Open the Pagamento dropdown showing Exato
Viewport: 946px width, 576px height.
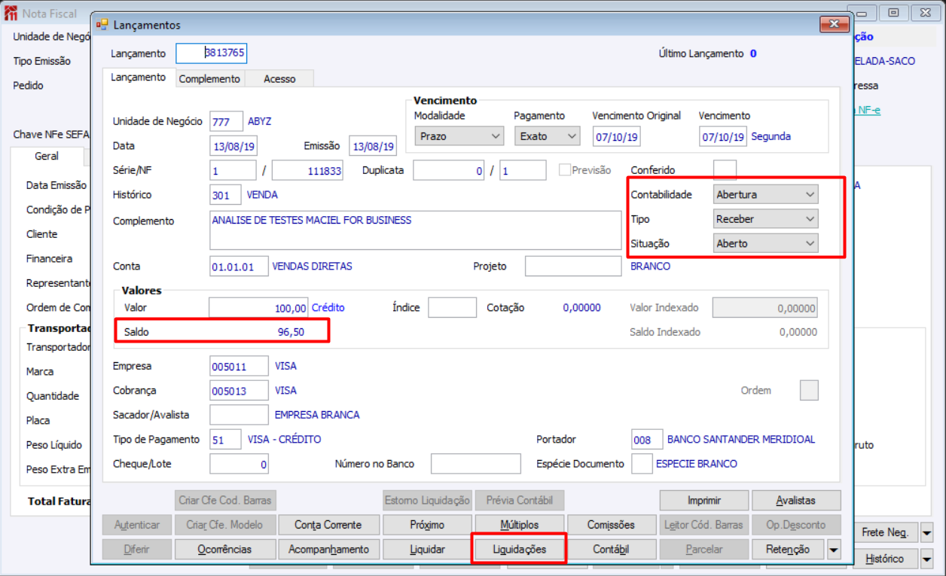[548, 136]
